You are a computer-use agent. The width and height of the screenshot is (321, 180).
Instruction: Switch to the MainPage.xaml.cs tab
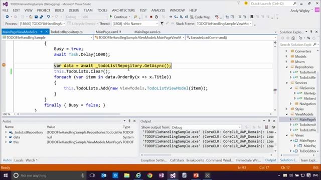click(x=147, y=32)
